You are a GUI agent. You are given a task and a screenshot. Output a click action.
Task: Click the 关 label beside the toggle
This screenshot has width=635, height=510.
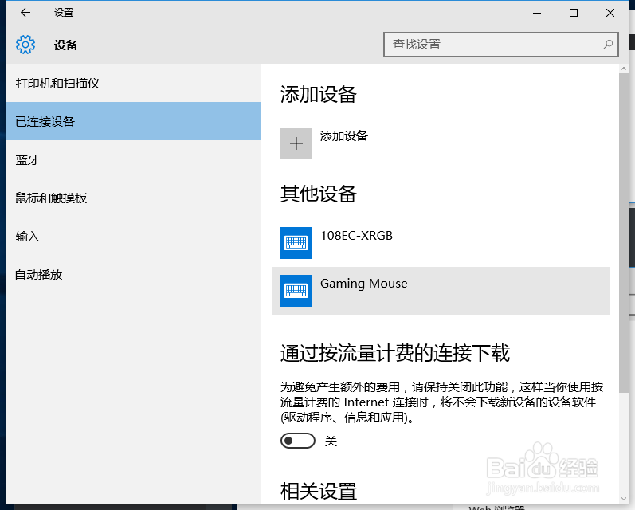(331, 441)
